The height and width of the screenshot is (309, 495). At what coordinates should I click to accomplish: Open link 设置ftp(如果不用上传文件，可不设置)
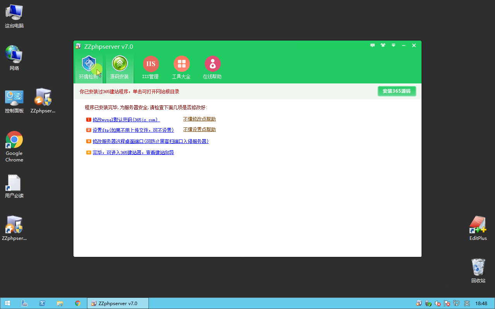pyautogui.click(x=133, y=130)
